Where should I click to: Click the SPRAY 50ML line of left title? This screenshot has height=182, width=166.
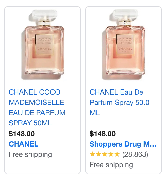point(30,123)
